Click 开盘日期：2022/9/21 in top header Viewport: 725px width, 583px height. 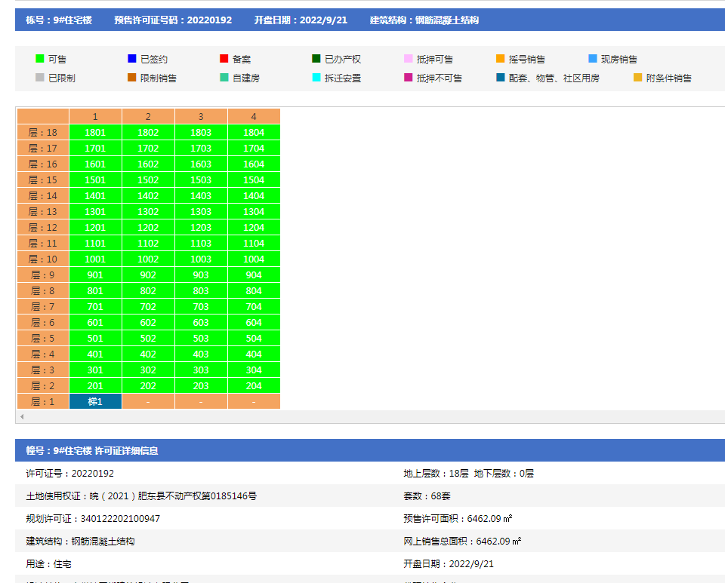pyautogui.click(x=301, y=20)
